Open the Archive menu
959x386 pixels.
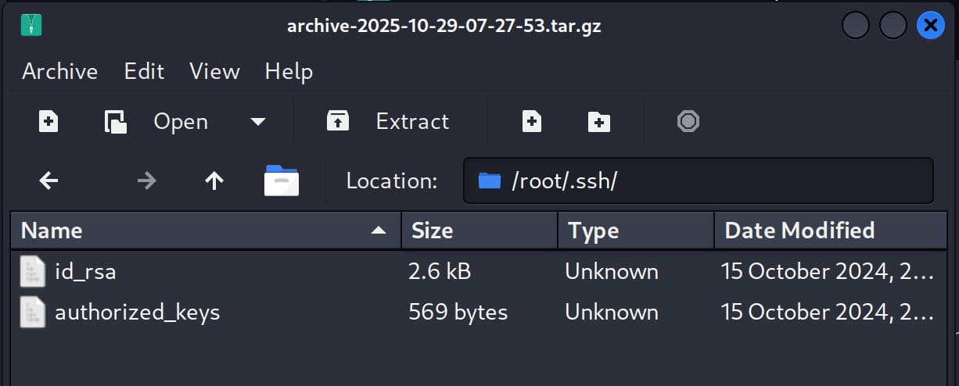tap(59, 72)
